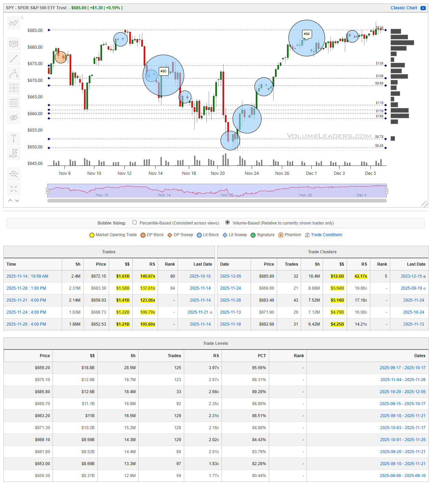The width and height of the screenshot is (430, 485).
Task: Open trade 2025-11-14 : 10:59 AM
Action: 27,276
